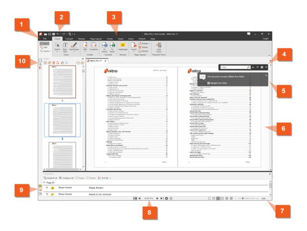Click the Save icon in title bar

point(50,34)
